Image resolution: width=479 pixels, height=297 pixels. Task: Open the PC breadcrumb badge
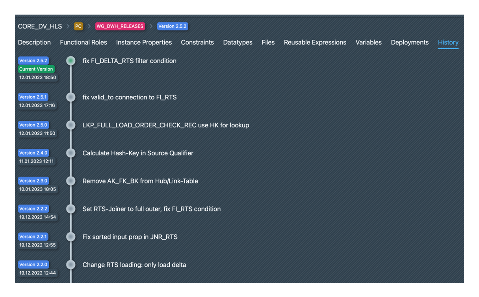78,26
